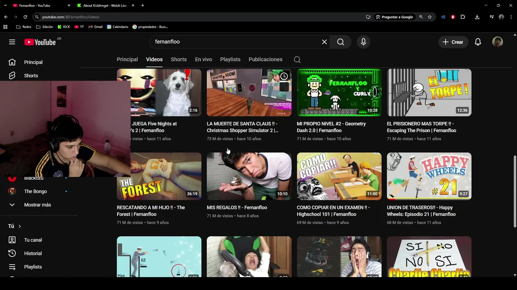This screenshot has width=517, height=290.
Task: Open the browser downloads icon
Action: point(477,17)
